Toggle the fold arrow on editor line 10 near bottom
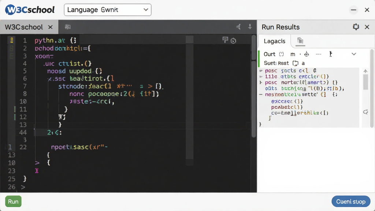This screenshot has width=375, height=211. (x=37, y=163)
